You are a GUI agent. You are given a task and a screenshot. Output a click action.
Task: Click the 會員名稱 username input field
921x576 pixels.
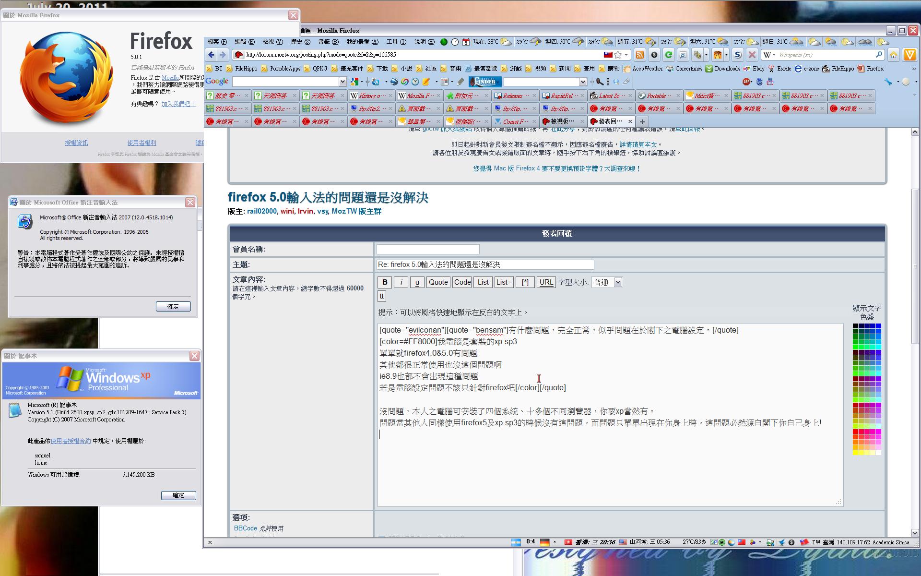(427, 249)
